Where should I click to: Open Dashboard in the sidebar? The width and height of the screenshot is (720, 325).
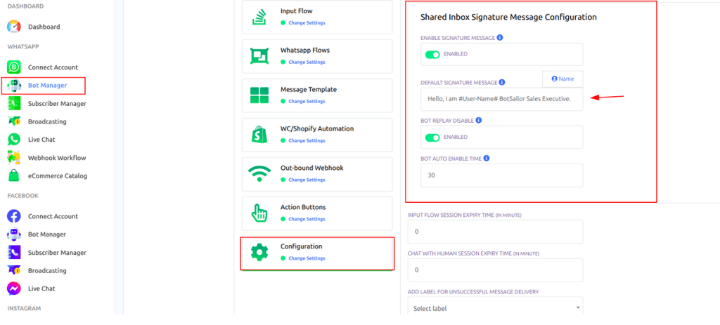44,27
